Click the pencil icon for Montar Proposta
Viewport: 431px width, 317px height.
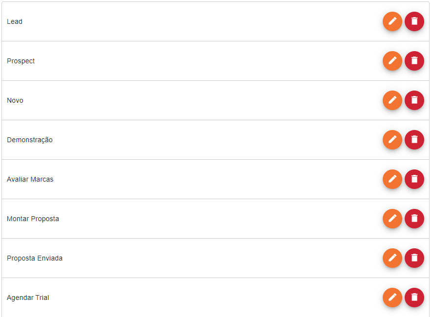click(392, 219)
